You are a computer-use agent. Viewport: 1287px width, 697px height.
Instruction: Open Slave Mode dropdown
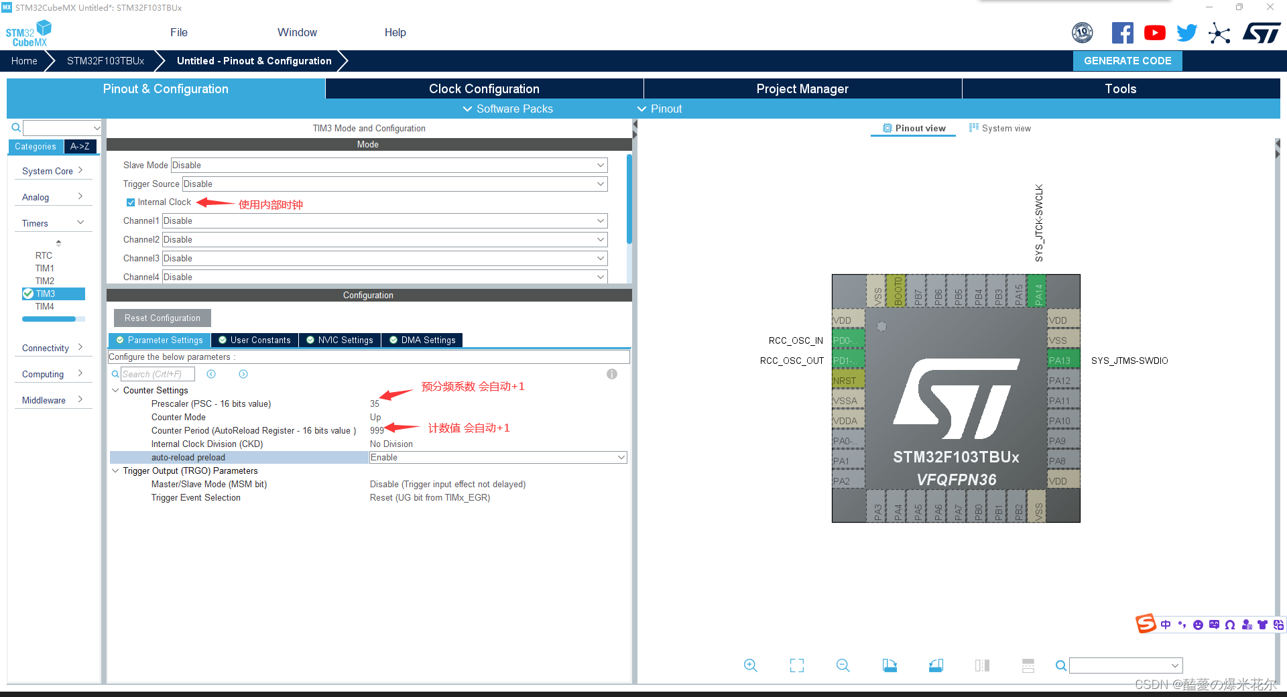coord(389,165)
